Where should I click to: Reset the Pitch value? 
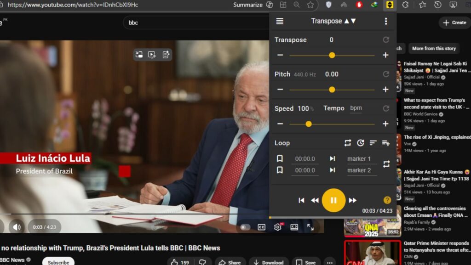(386, 74)
